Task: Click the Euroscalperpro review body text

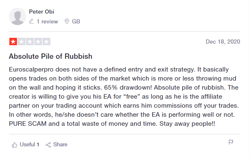Action: pos(124,97)
